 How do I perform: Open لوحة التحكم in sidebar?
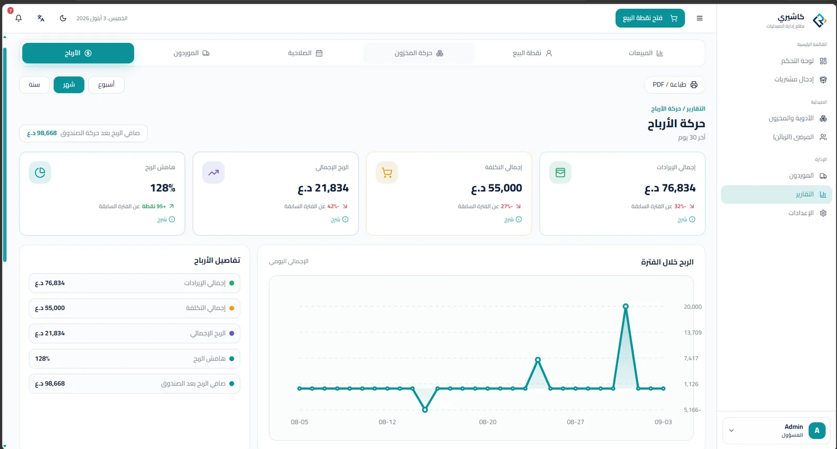(776, 61)
